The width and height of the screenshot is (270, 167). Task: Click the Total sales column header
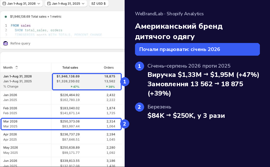pos(70,68)
